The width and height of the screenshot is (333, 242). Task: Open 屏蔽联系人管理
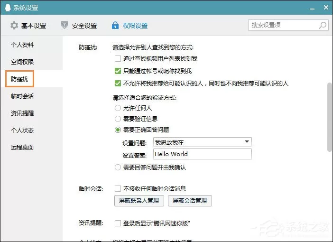(139, 201)
